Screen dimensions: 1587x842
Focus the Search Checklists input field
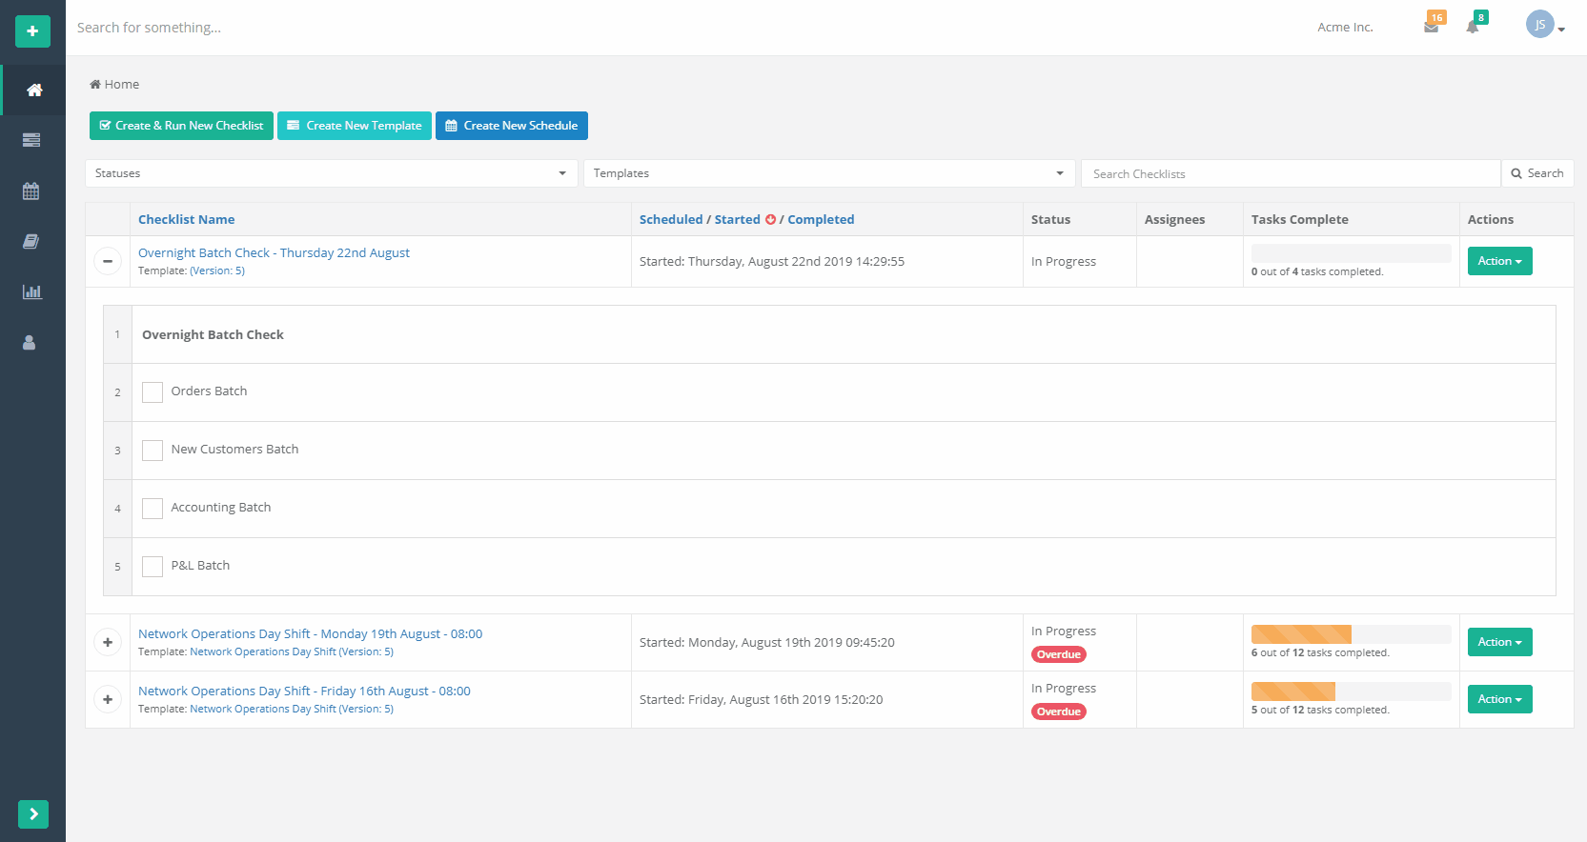pyautogui.click(x=1291, y=173)
